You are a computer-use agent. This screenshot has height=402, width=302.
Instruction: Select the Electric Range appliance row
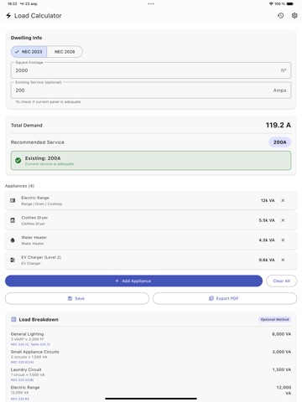151,200
